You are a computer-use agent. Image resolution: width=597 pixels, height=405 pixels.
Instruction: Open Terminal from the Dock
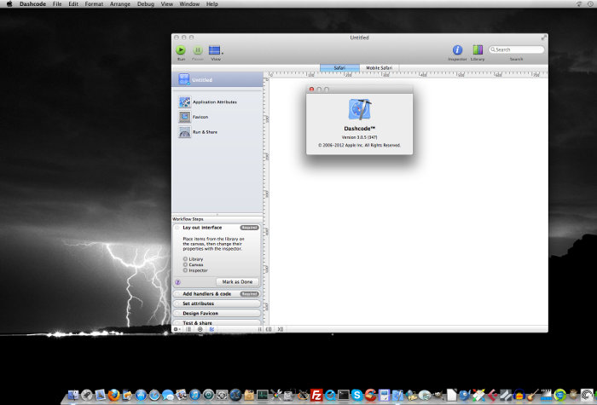coord(344,395)
